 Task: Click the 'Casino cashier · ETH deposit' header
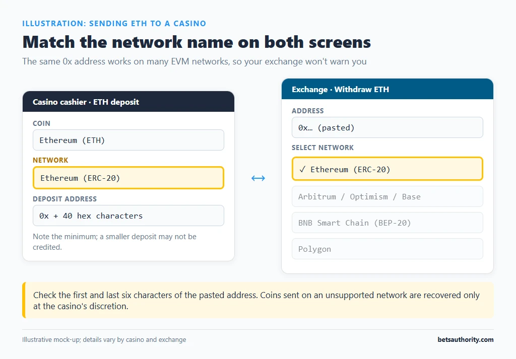point(128,102)
